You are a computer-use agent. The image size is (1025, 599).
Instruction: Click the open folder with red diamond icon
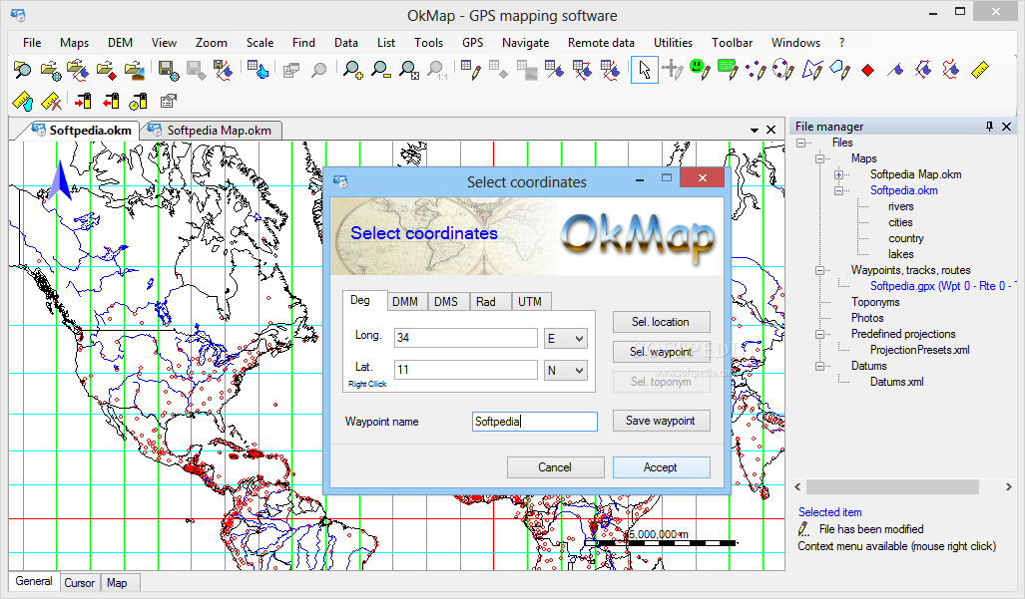coord(106,69)
